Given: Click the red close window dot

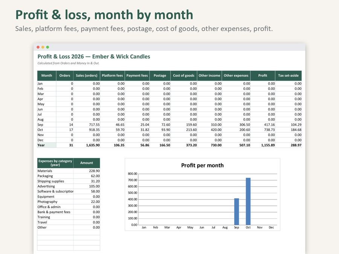Looking at the screenshot, I should (38, 47).
